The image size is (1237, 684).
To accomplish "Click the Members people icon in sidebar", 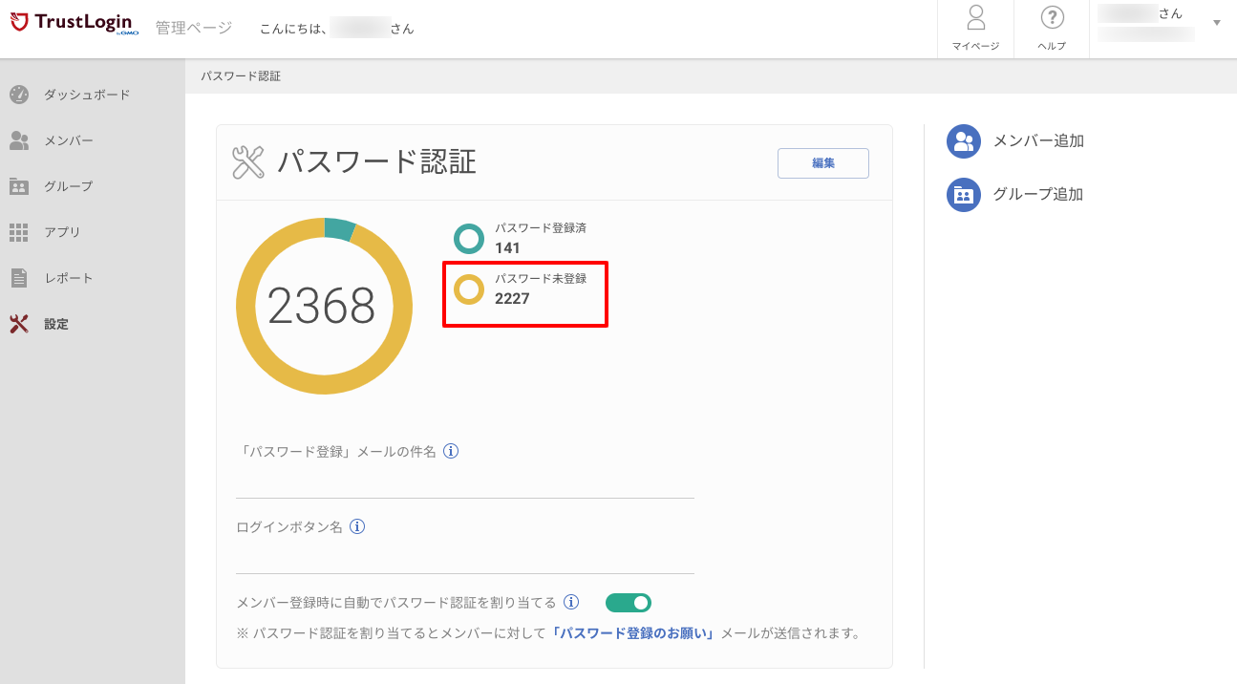I will 19,140.
